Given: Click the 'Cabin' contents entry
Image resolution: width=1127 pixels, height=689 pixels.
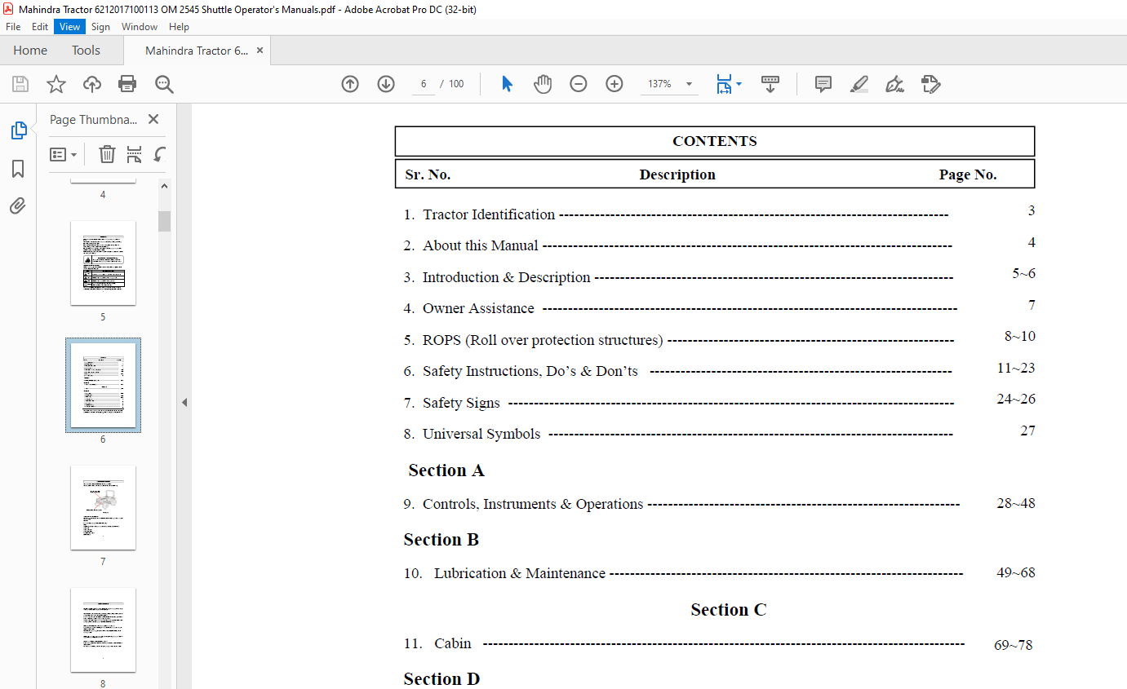Looking at the screenshot, I should pyautogui.click(x=453, y=643).
